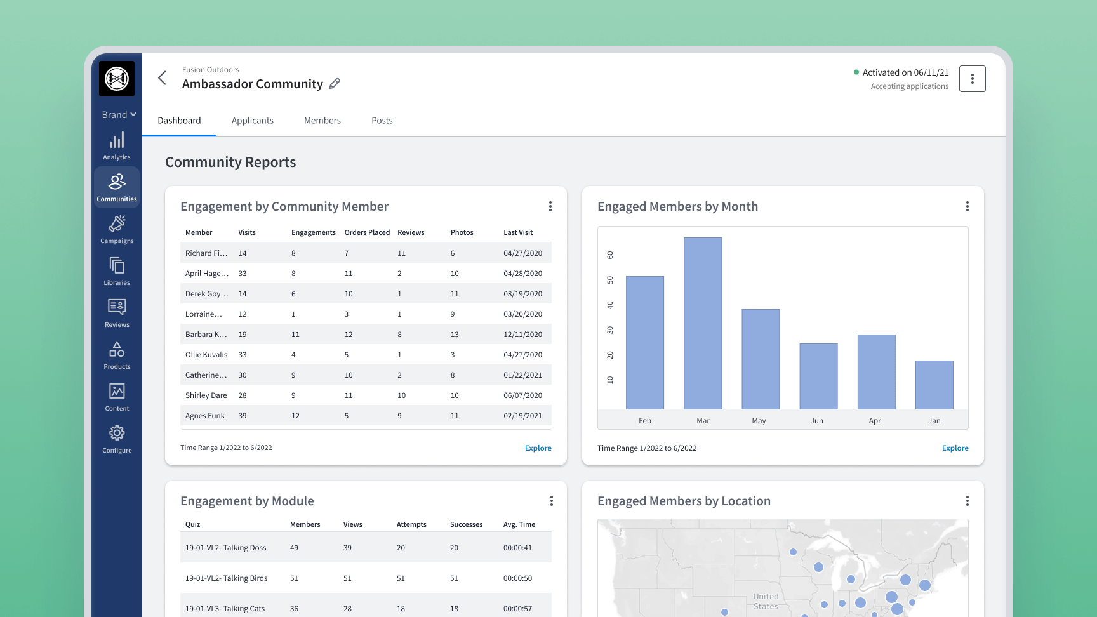This screenshot has width=1097, height=617.
Task: Click the Feb bar in the chart
Action: [x=645, y=343]
